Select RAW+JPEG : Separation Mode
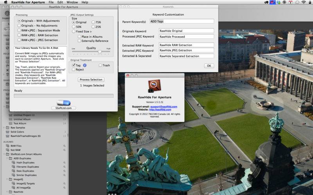The image size is (313, 195). pos(19,30)
